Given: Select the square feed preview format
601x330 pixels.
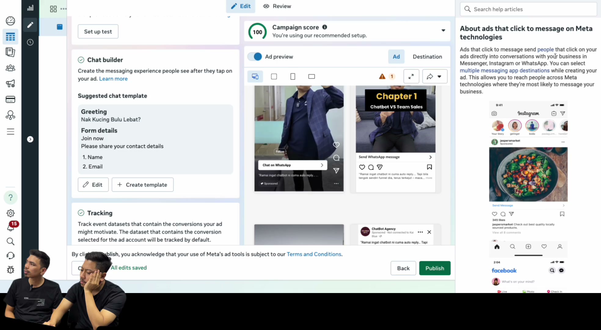Looking at the screenshot, I should (274, 76).
